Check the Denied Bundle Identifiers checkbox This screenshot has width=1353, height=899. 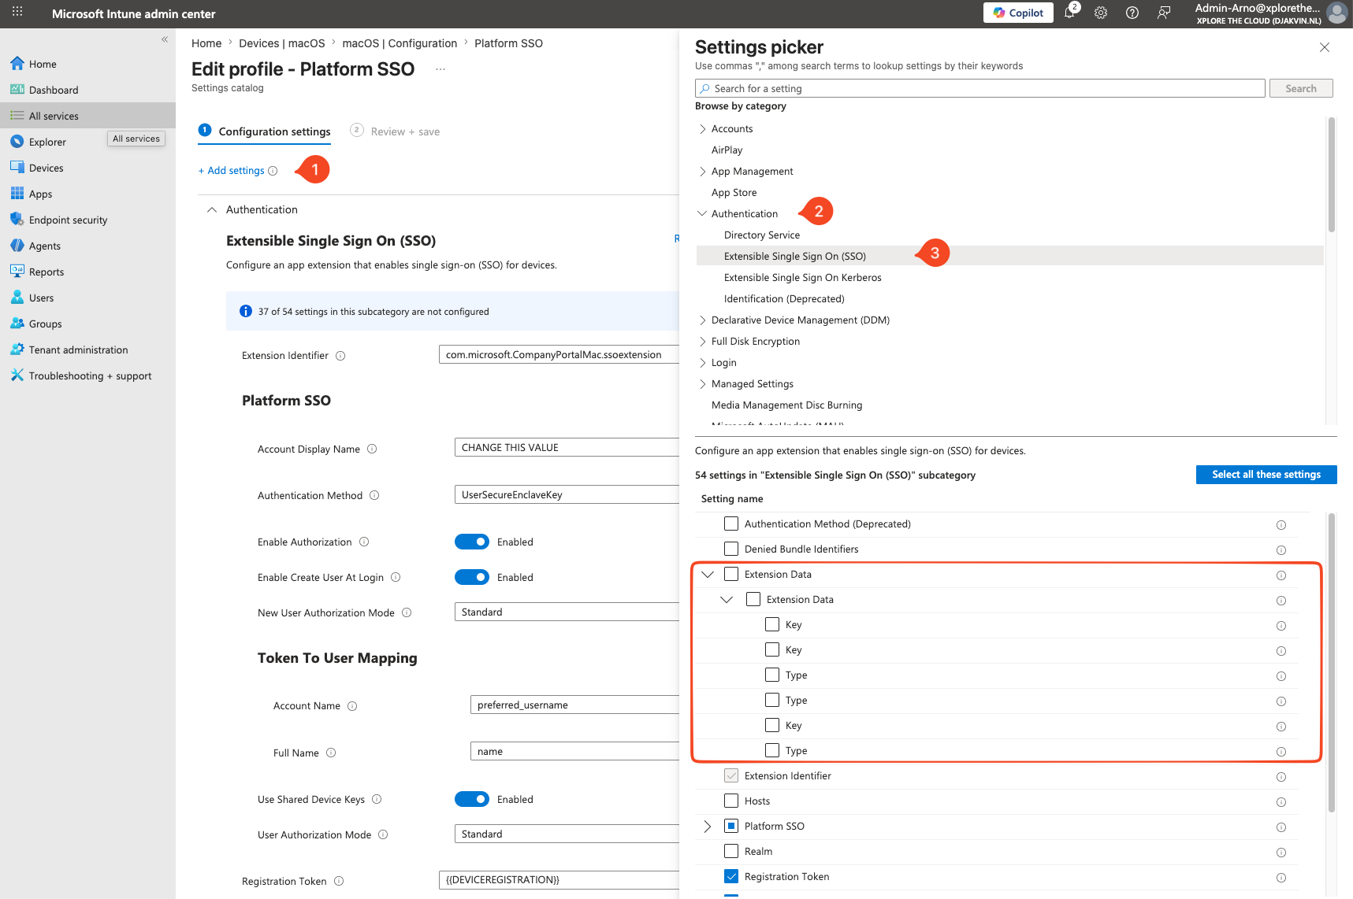(730, 549)
